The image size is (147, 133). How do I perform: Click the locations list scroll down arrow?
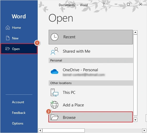pyautogui.click(x=135, y=120)
